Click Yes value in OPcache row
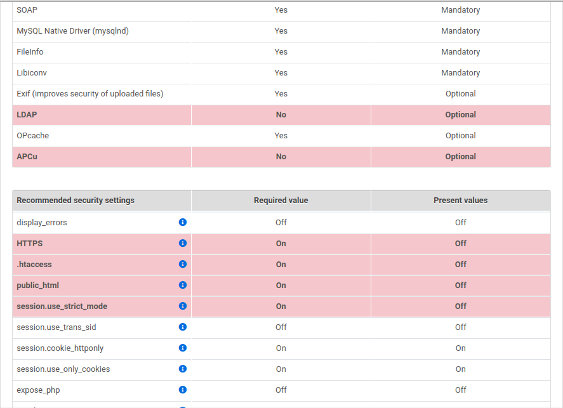This screenshot has height=408, width=563. point(281,136)
